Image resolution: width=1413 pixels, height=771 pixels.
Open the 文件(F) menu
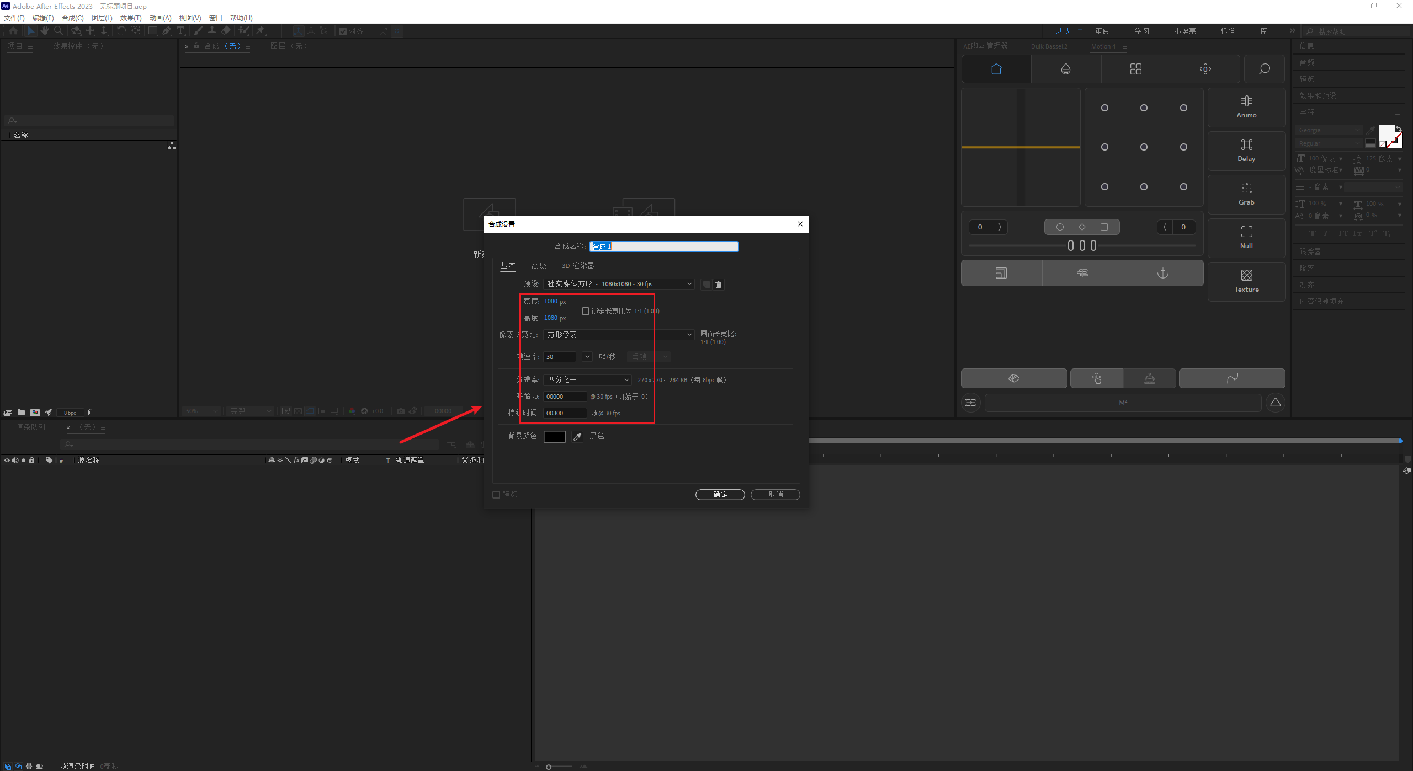tap(14, 18)
